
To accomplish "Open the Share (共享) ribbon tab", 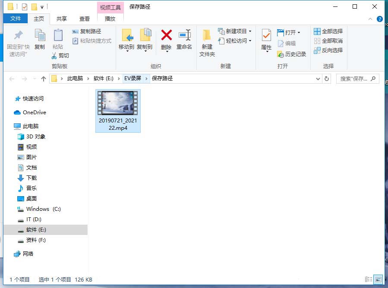I will point(62,19).
